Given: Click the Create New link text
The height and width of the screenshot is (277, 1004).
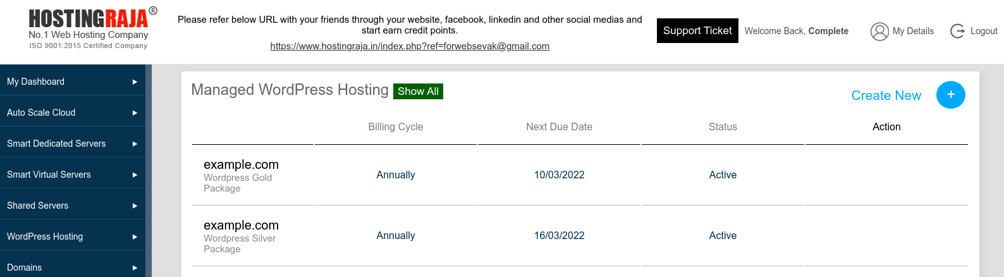Looking at the screenshot, I should [886, 95].
